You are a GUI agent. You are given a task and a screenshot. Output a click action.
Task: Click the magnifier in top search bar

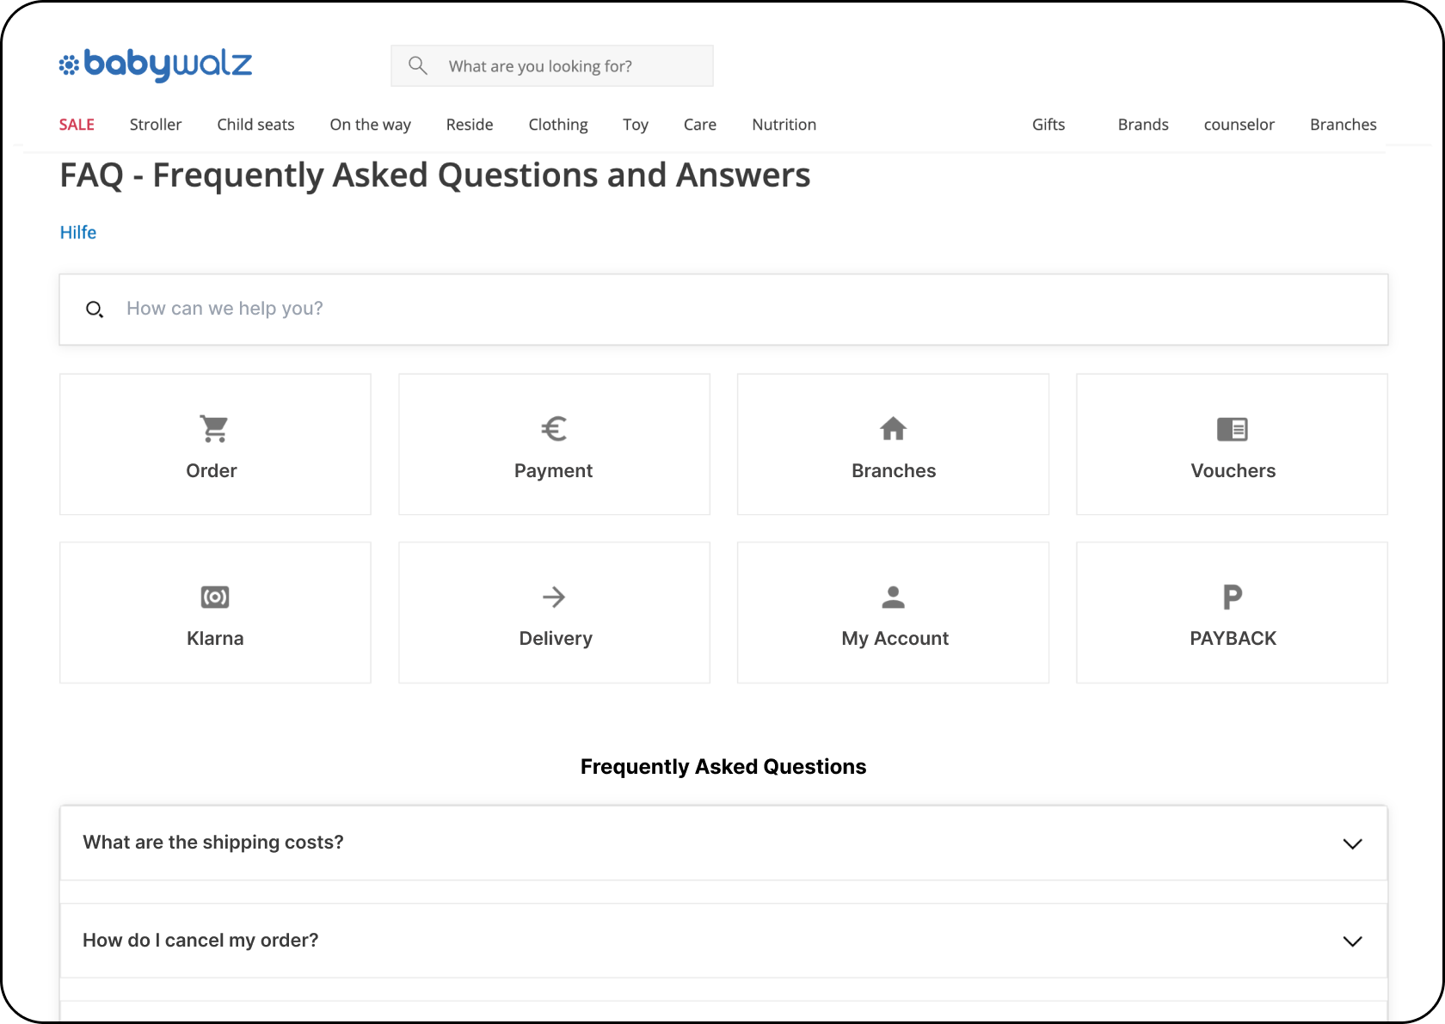click(x=418, y=65)
